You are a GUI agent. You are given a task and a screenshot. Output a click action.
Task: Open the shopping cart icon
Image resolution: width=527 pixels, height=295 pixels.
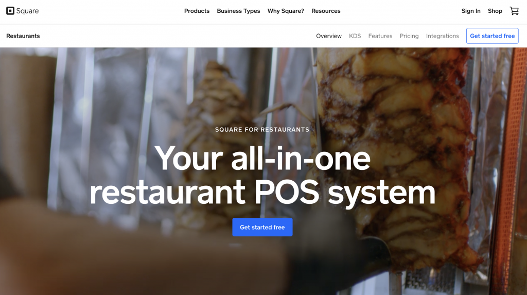[514, 11]
